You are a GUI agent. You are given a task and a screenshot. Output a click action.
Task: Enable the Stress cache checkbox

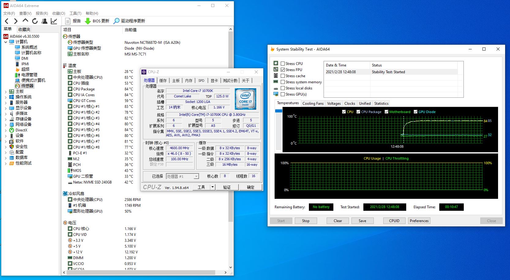click(x=283, y=76)
